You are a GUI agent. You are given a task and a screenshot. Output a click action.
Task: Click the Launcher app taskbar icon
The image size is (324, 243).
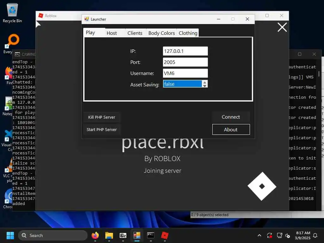click(137, 235)
